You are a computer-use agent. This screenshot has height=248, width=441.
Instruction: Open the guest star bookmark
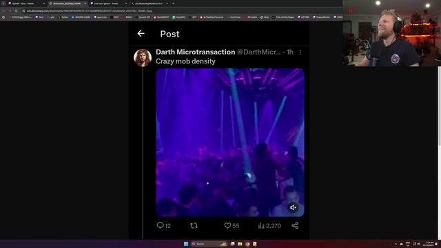pos(100,17)
